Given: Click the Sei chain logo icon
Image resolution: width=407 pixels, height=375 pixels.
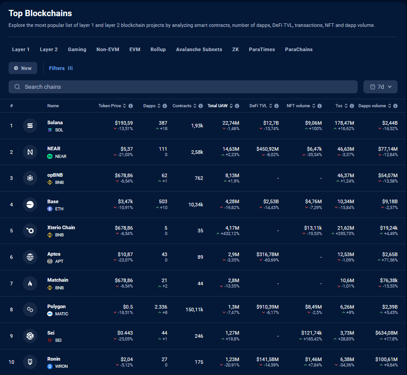Looking at the screenshot, I should click(x=30, y=336).
